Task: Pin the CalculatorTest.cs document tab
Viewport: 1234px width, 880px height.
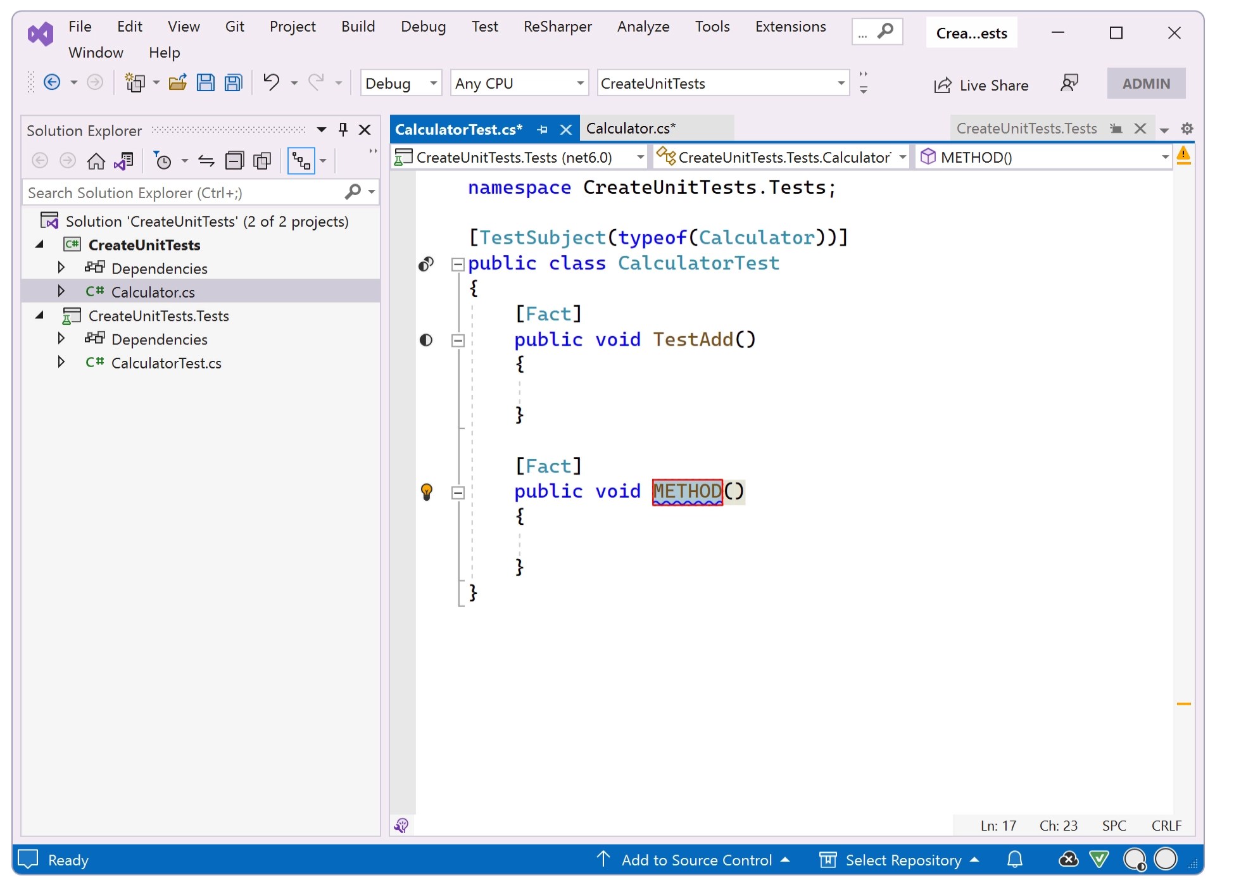Action: tap(542, 129)
